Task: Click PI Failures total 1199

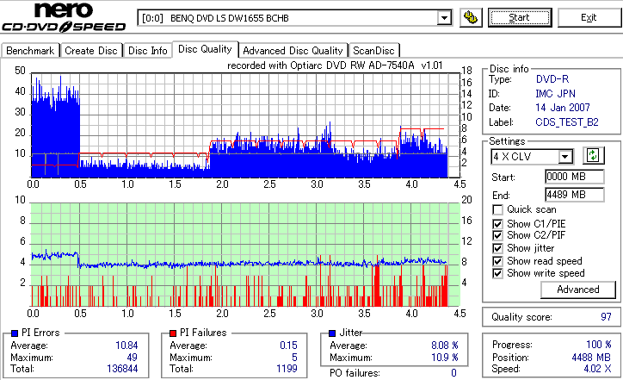Action: pyautogui.click(x=287, y=369)
